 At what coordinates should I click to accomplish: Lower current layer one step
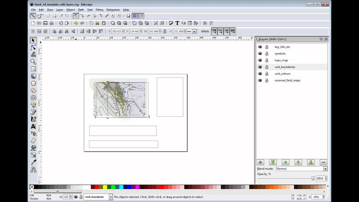pos(298,162)
